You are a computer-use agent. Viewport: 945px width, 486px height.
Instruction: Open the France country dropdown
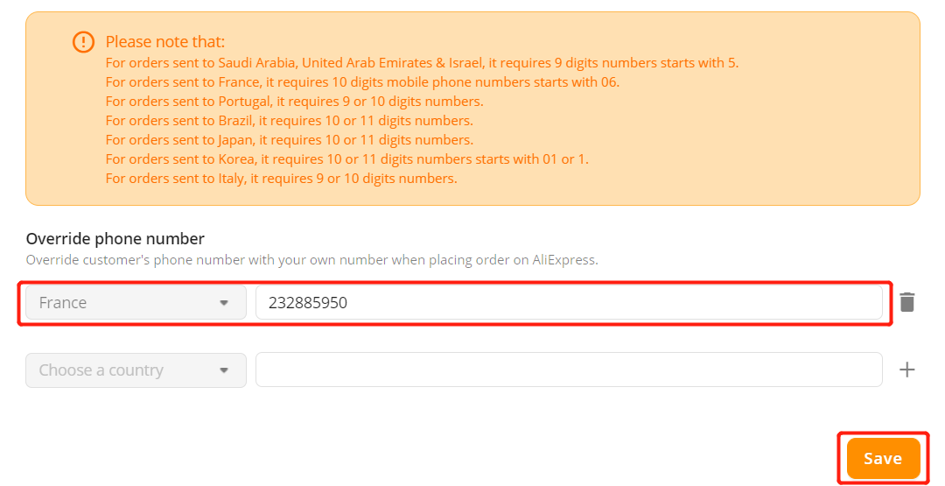(136, 302)
